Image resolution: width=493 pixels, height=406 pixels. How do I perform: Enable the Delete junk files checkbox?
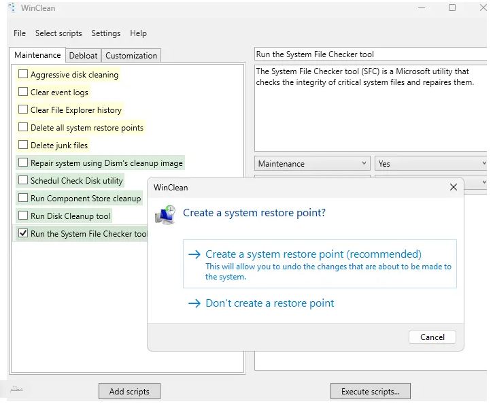tap(23, 145)
